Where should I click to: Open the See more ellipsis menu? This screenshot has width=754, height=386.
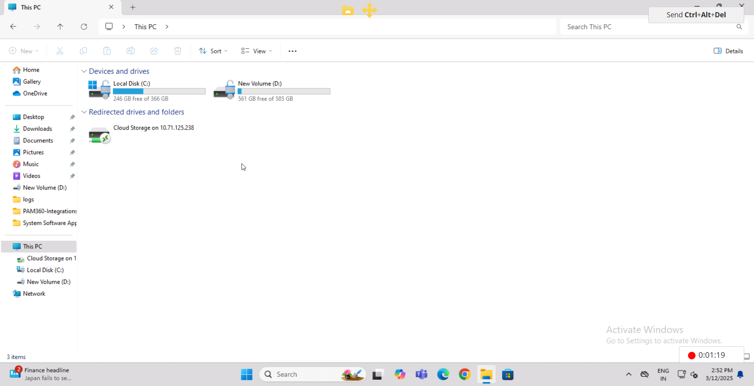click(292, 51)
